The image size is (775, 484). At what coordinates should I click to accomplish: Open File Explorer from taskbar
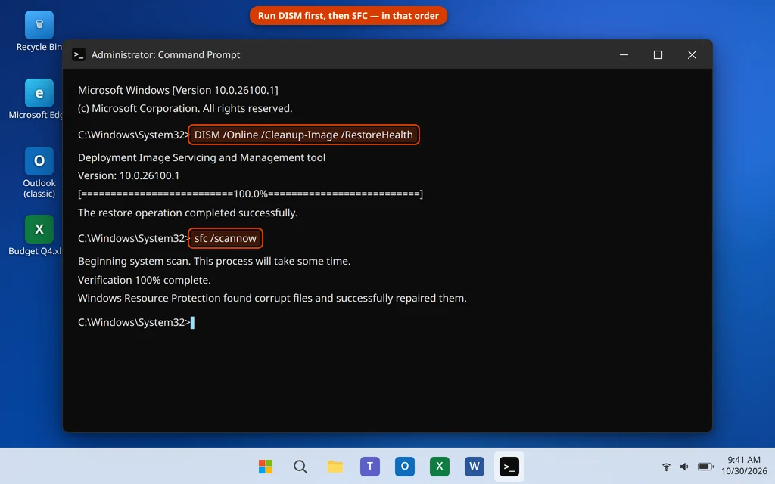tap(335, 466)
